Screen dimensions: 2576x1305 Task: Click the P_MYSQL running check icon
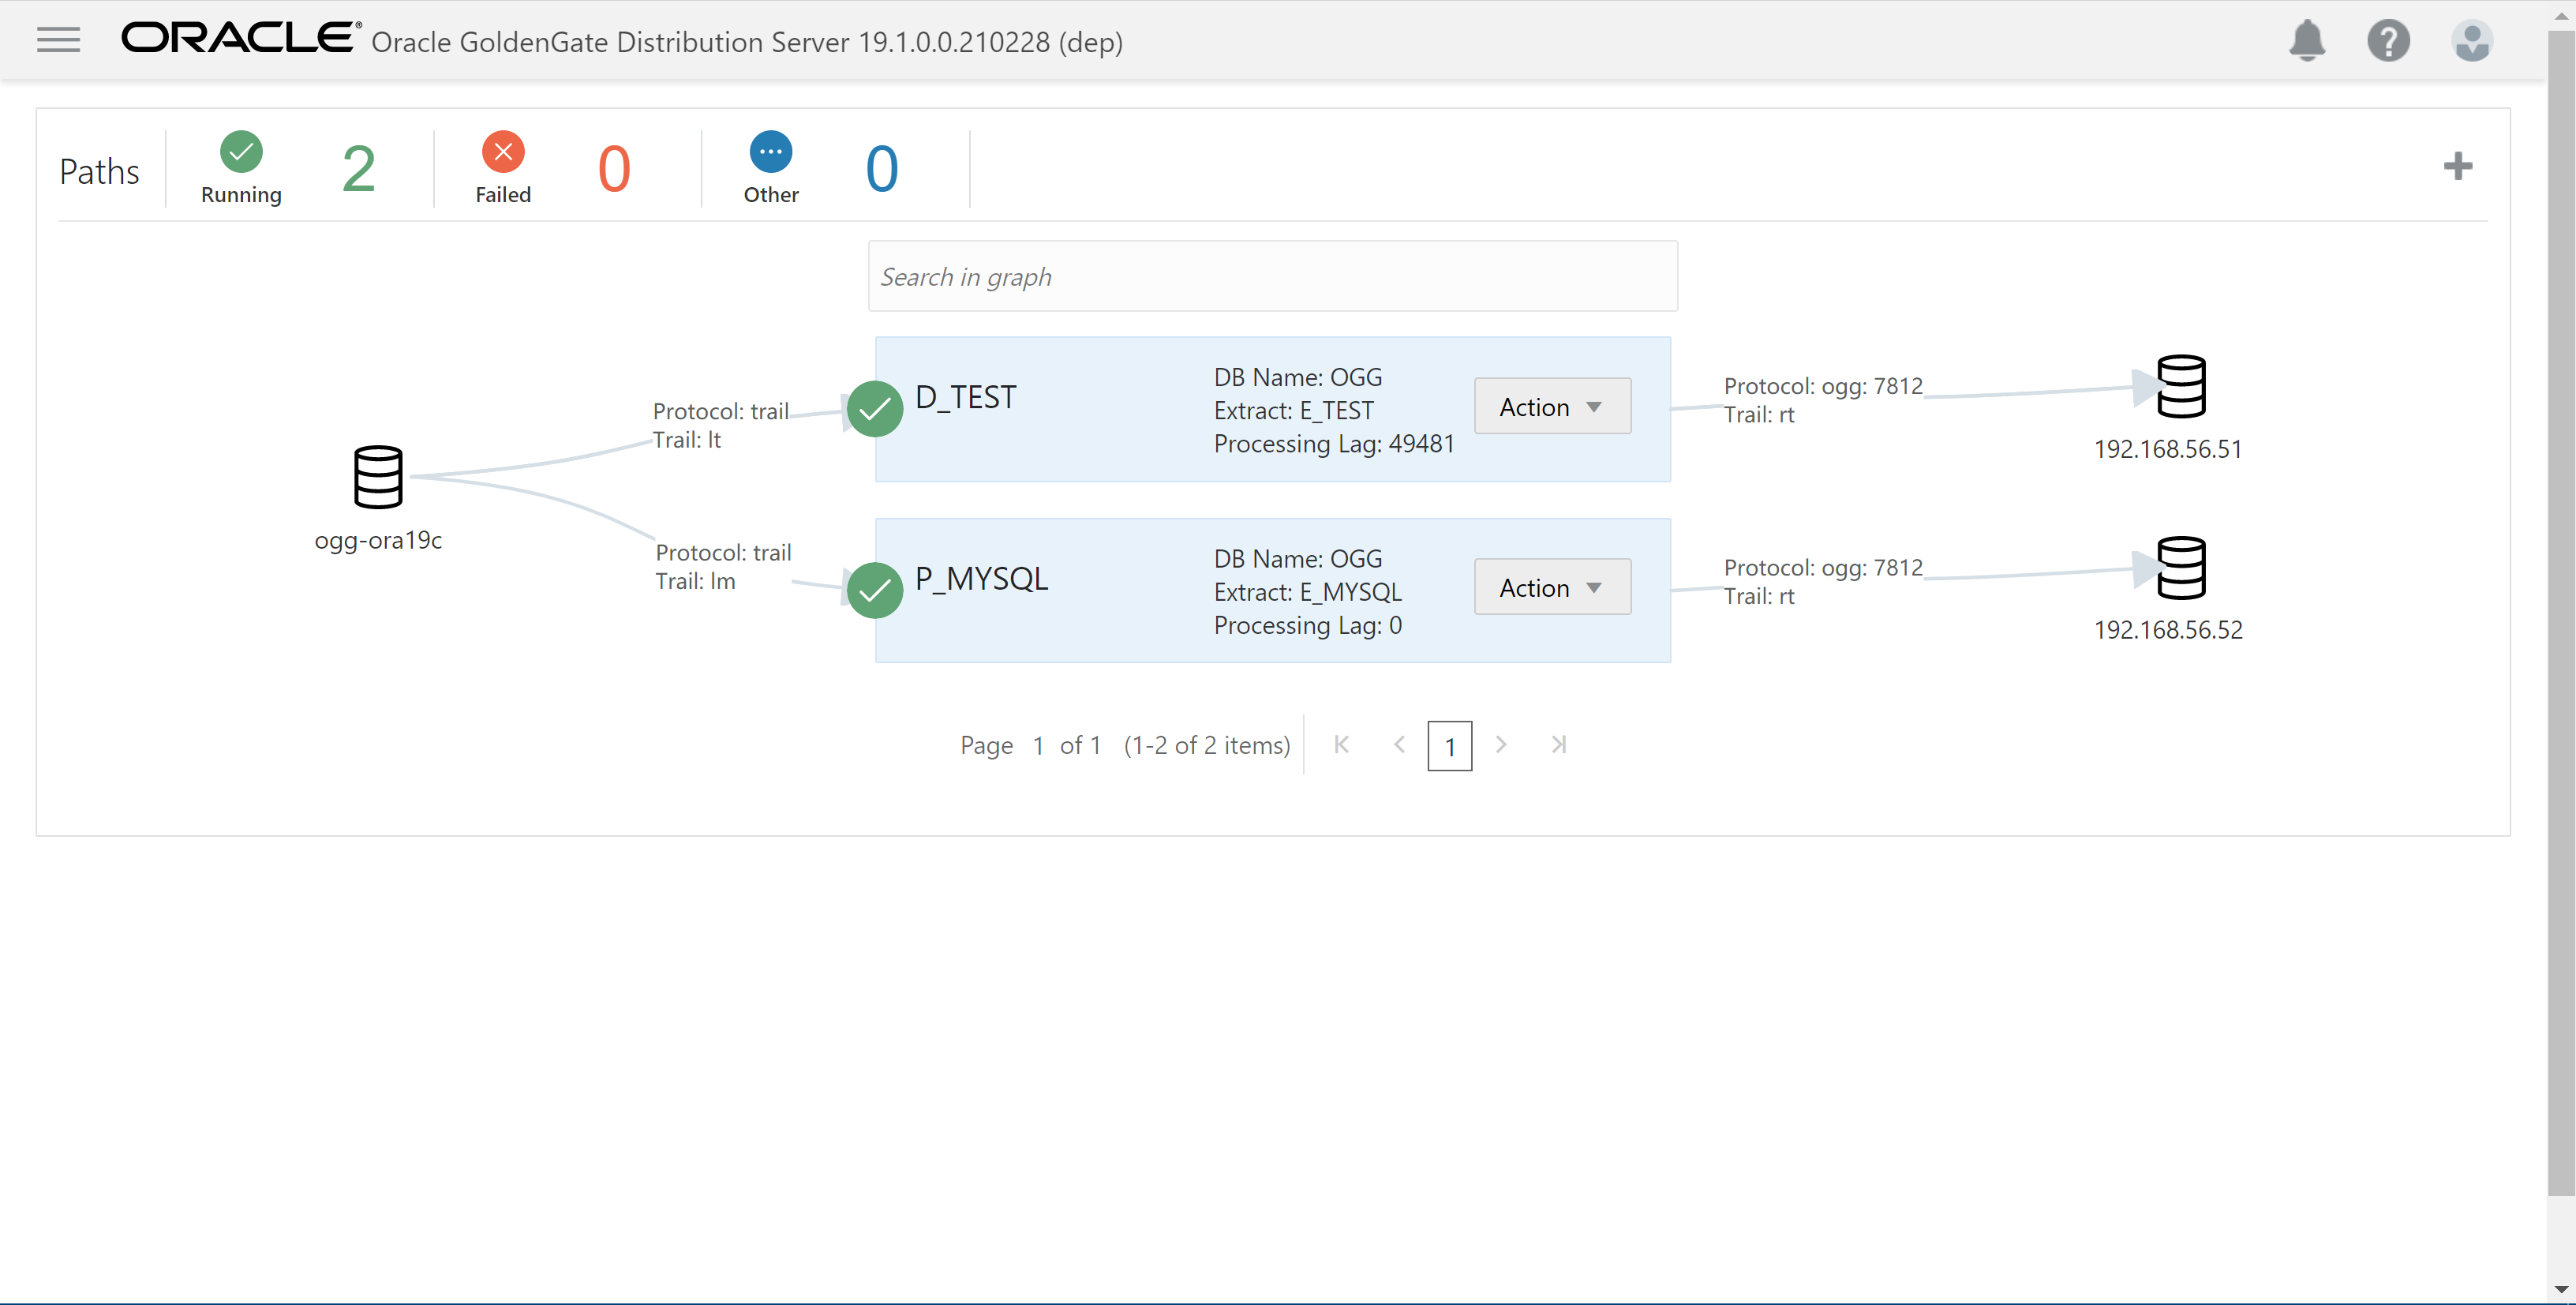point(875,590)
